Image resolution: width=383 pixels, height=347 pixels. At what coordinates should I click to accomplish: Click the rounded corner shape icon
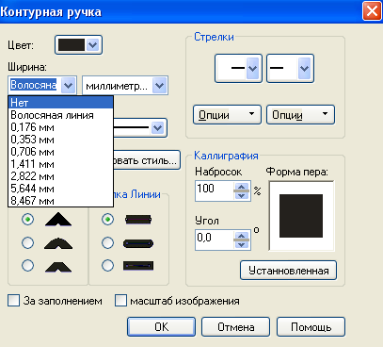pos(58,243)
